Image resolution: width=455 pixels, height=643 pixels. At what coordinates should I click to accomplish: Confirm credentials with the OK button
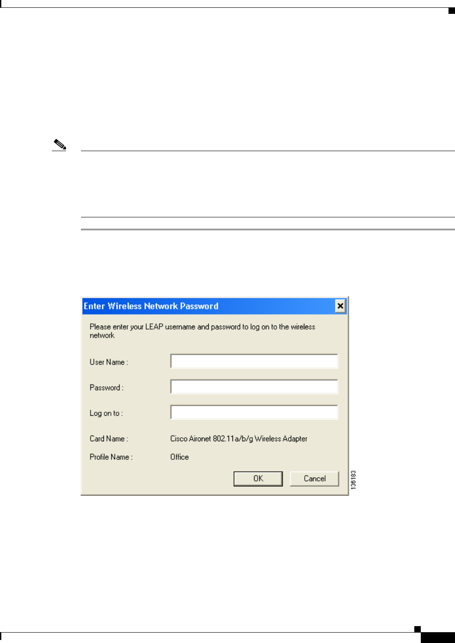click(x=258, y=478)
